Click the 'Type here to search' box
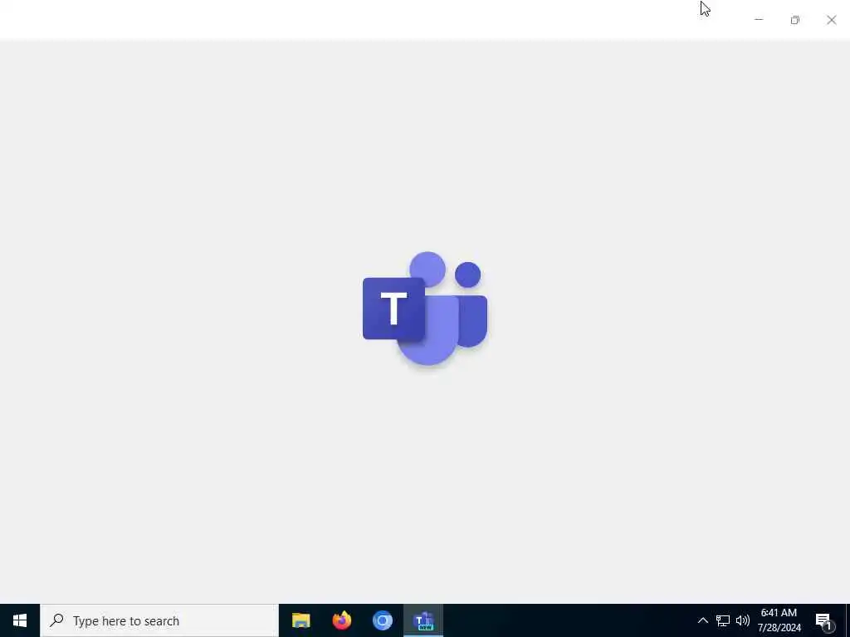Image resolution: width=850 pixels, height=637 pixels. pos(159,620)
